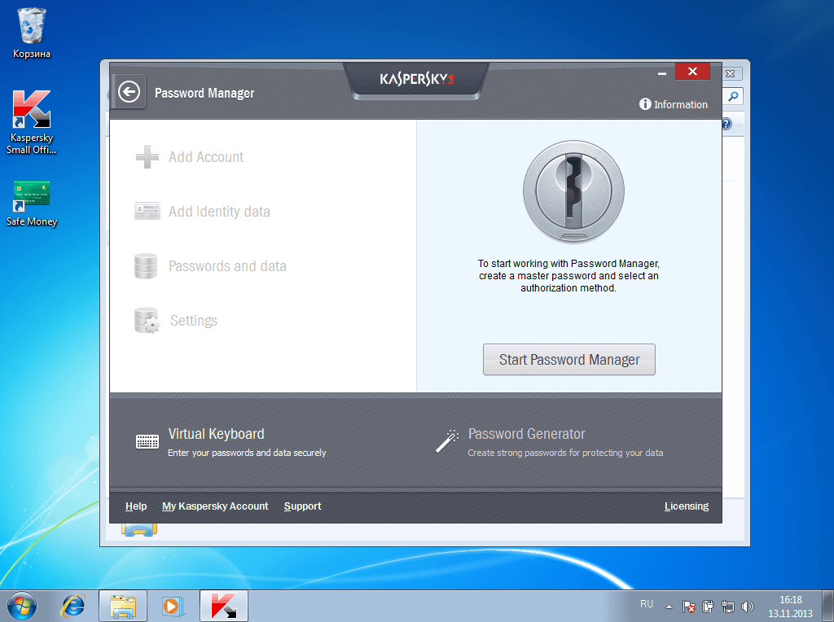Open the Licensing link
The width and height of the screenshot is (834, 622).
[686, 506]
